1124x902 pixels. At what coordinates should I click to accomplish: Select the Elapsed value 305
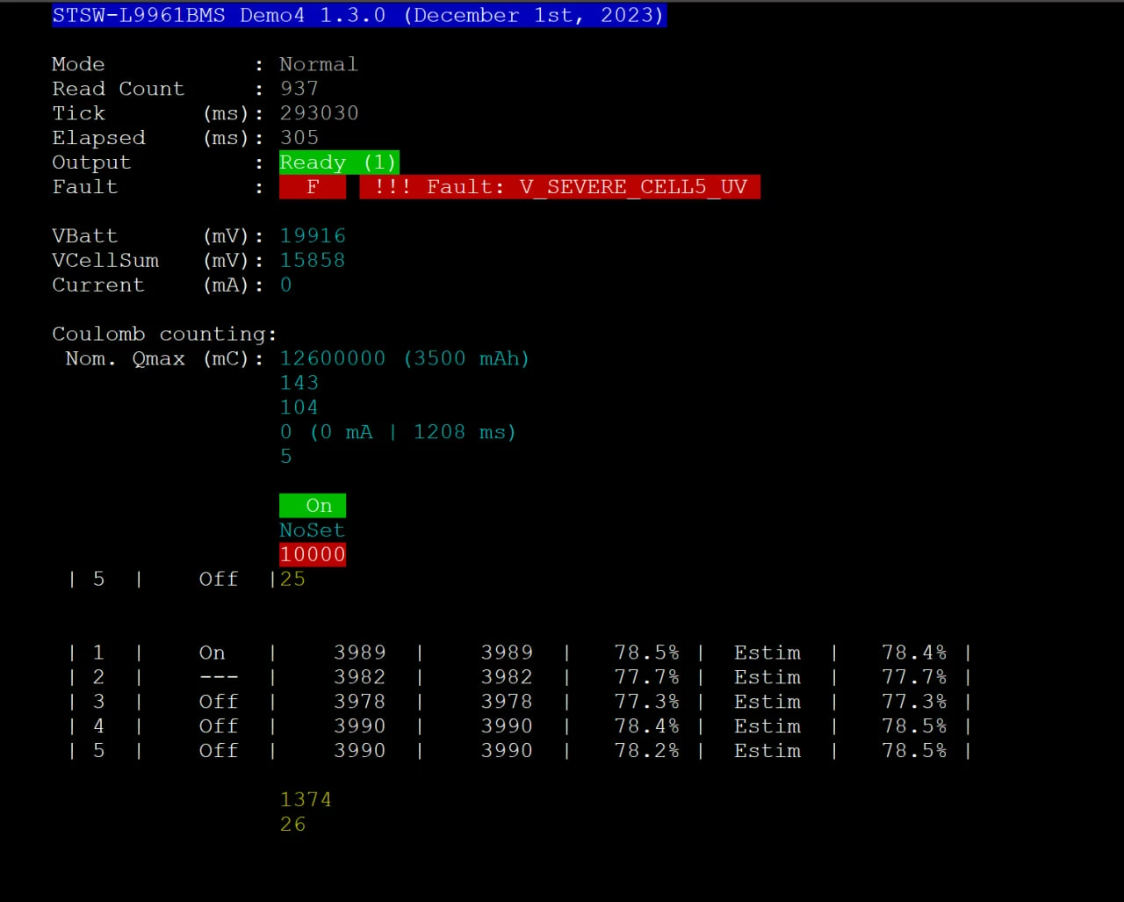(x=299, y=138)
